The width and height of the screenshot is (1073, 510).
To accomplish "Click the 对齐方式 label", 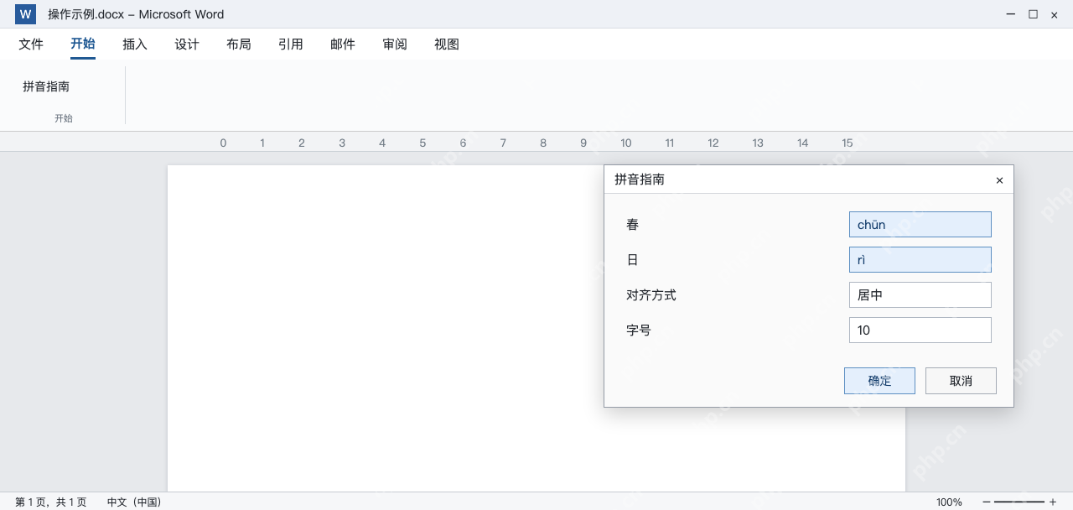I will (651, 295).
